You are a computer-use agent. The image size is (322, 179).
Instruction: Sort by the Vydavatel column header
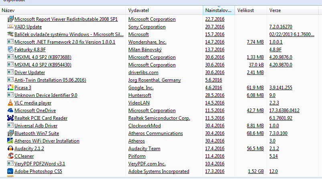[164, 10]
